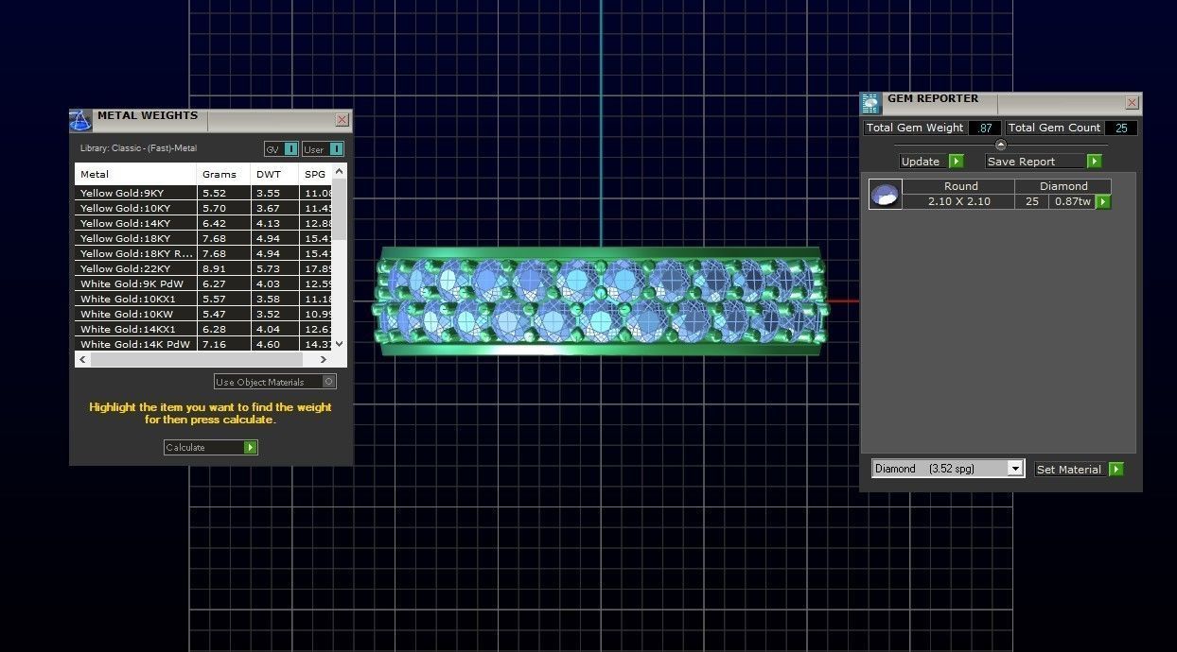Select the White Gold:14KX1 row
The image size is (1177, 652).
click(x=203, y=329)
